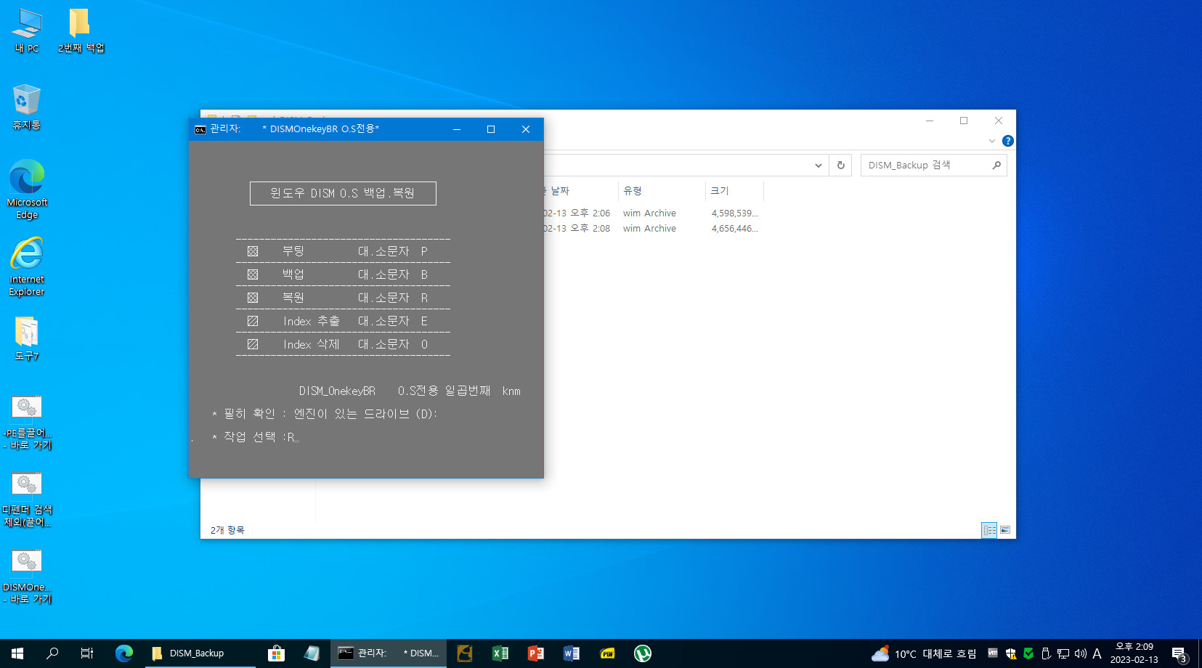Open uTorrent from the taskbar
This screenshot has height=668, width=1202.
click(x=643, y=653)
